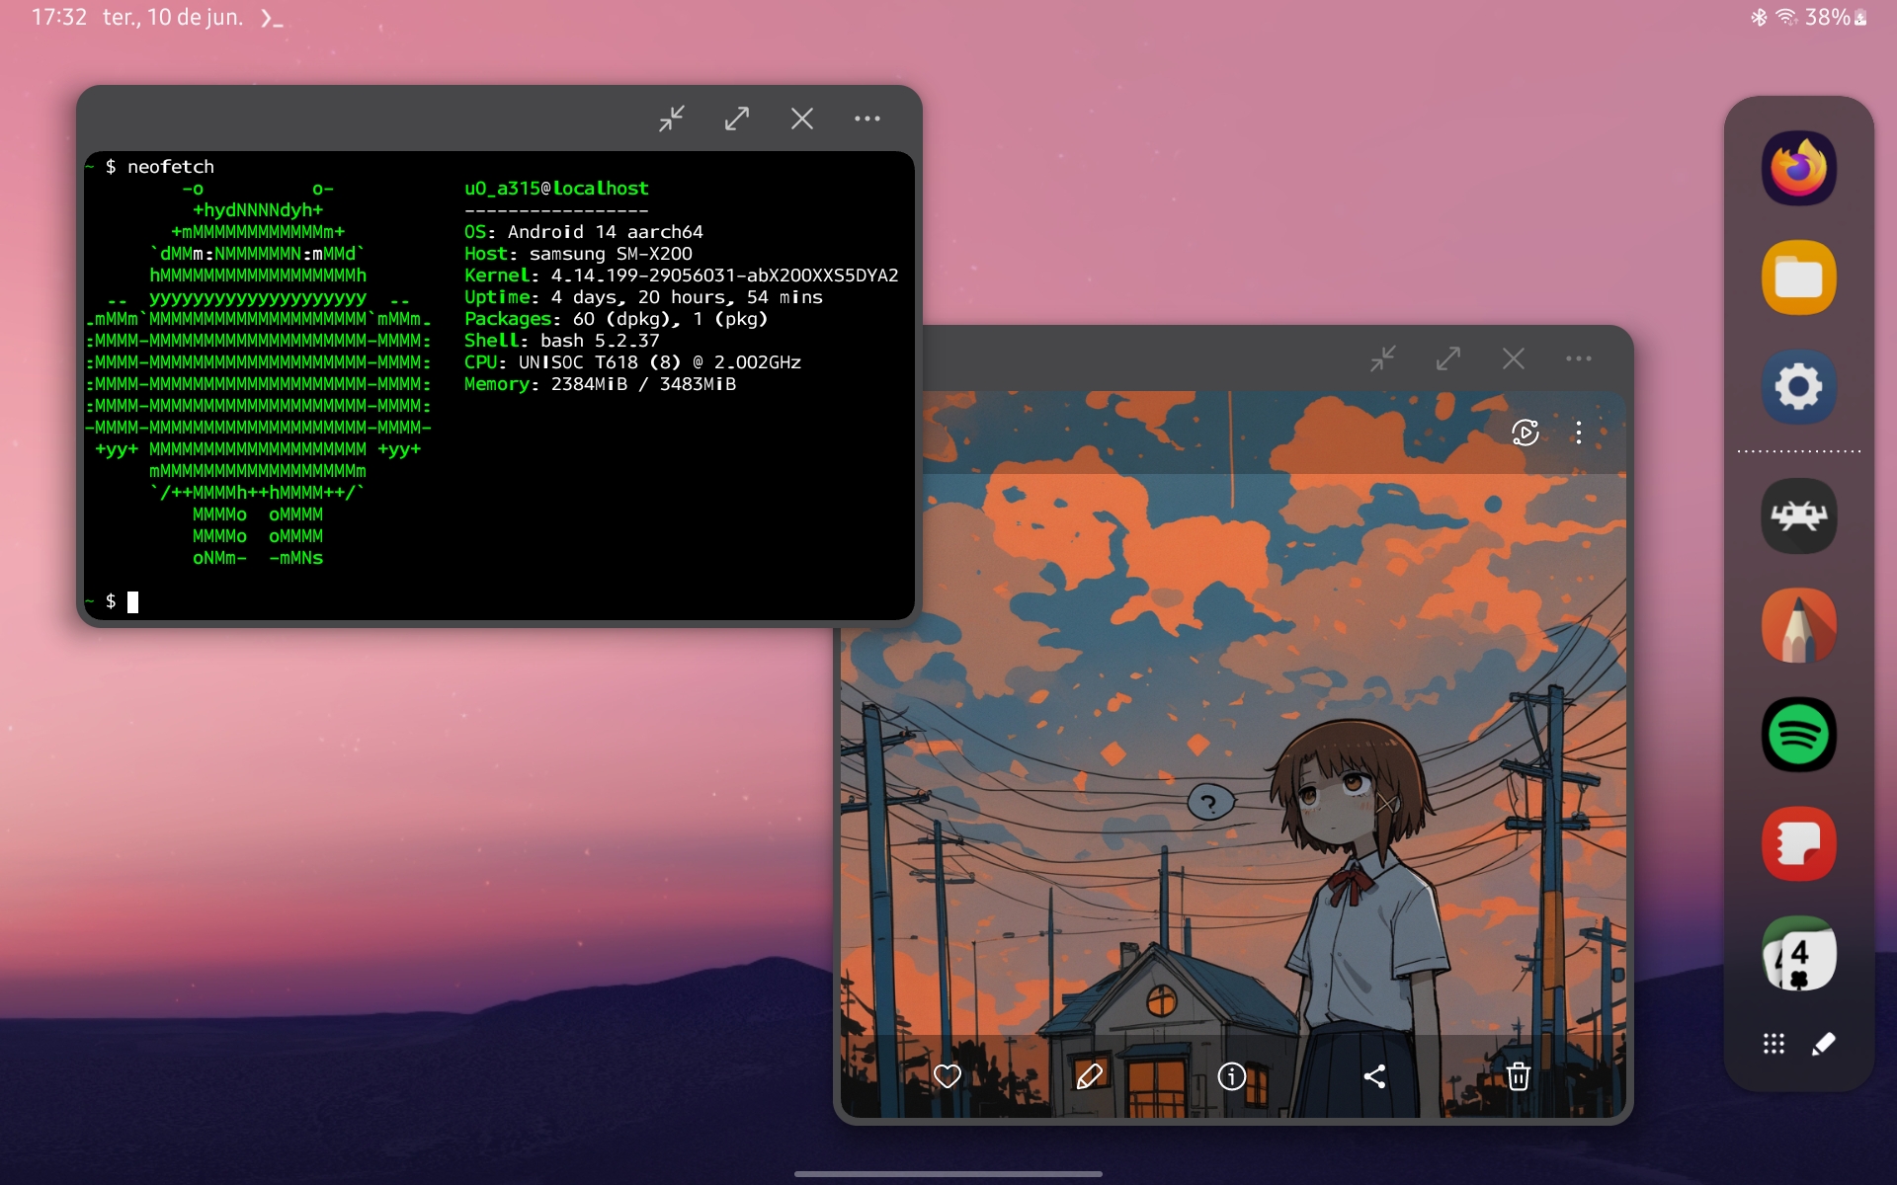Viewport: 1897px width, 1185px height.
Task: Open gallery window more options dots
Action: click(1579, 358)
